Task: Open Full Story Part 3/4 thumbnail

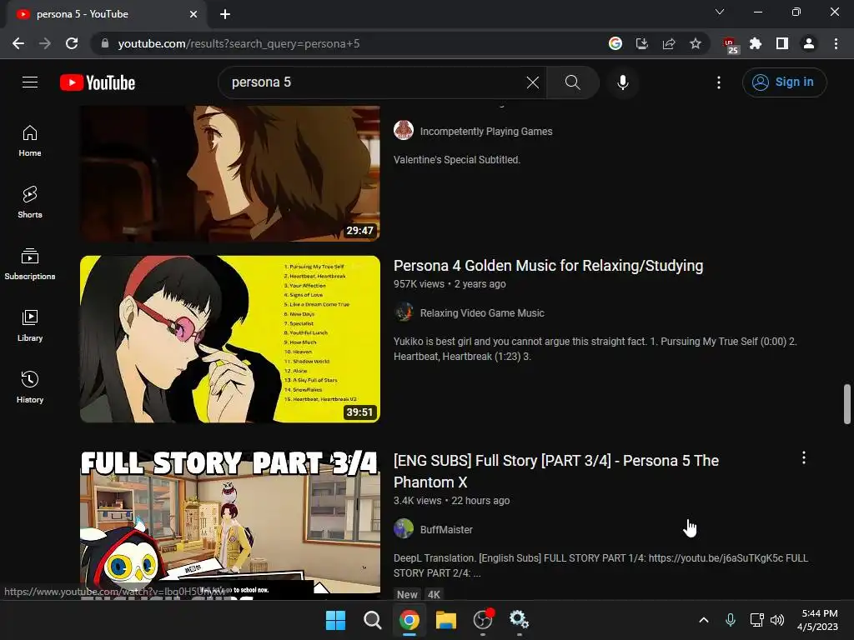Action: click(230, 525)
